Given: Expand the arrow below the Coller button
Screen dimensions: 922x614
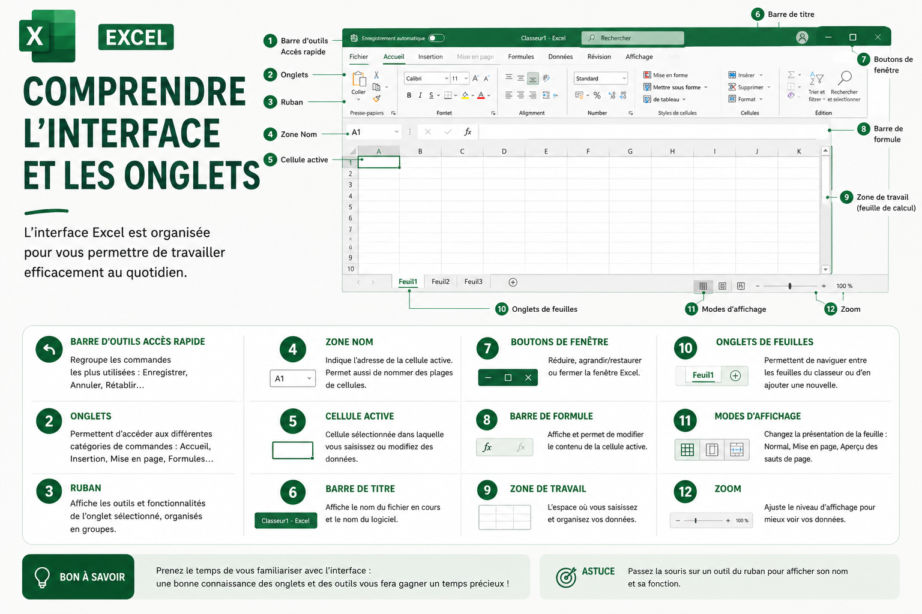Looking at the screenshot, I should point(358,99).
